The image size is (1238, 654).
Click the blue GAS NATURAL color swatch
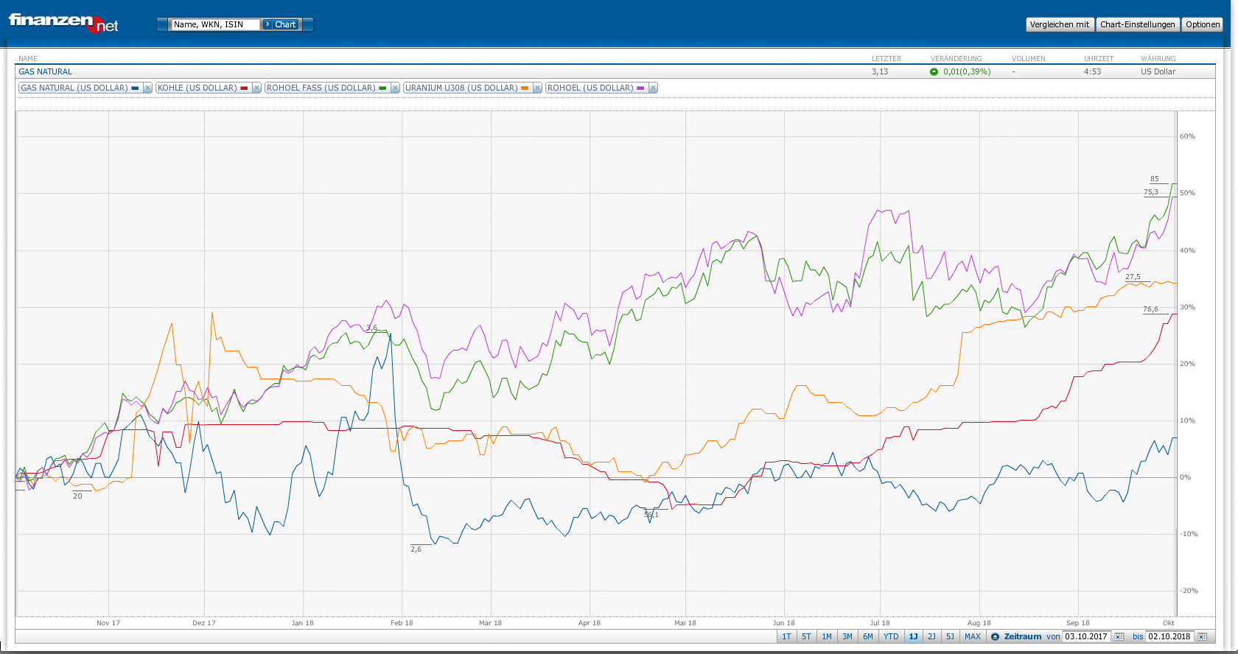tap(135, 88)
